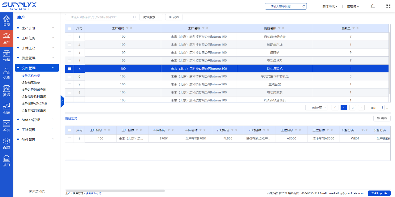Open the 仓储 warehouse sidebar icon

[x=6, y=55]
